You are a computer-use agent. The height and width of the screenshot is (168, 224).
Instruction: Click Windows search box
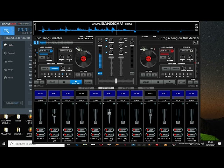click(x=36, y=144)
